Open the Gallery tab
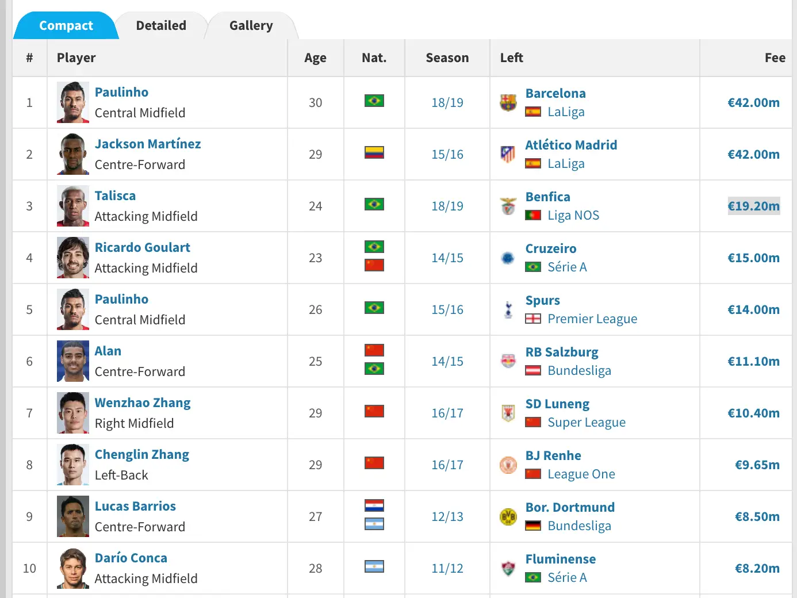The width and height of the screenshot is (797, 598). [x=250, y=25]
